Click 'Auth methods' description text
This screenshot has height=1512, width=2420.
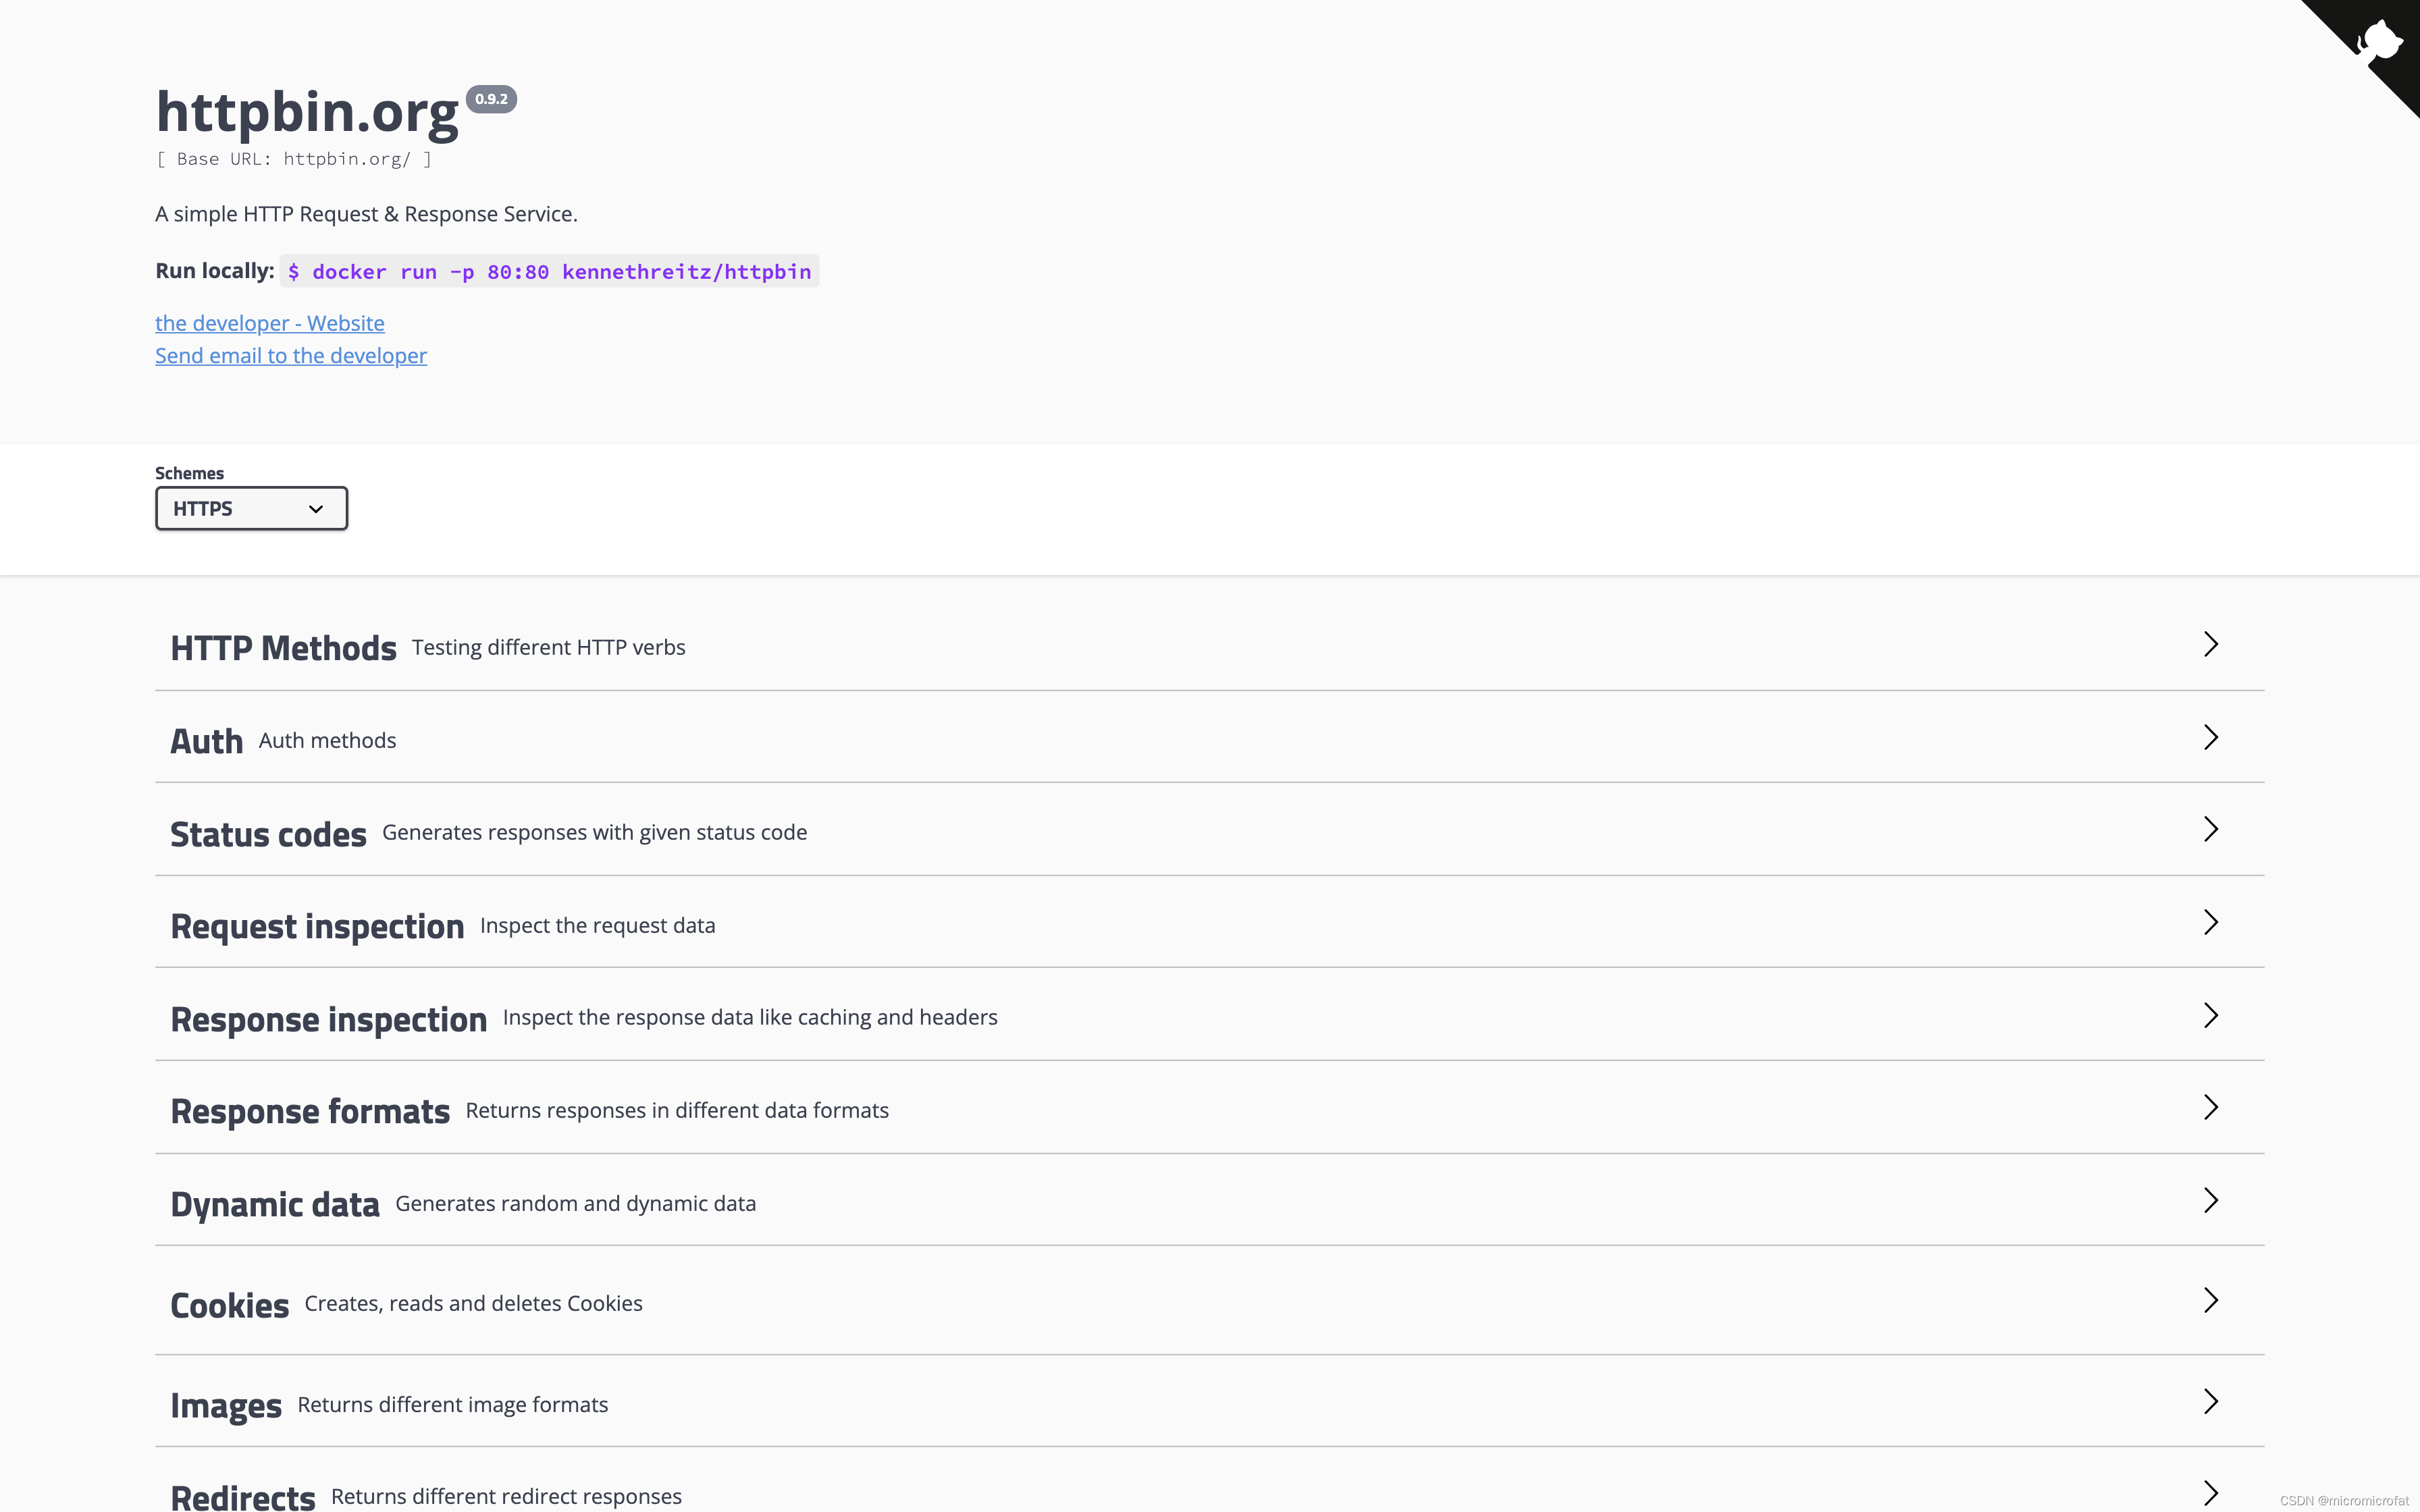(327, 740)
